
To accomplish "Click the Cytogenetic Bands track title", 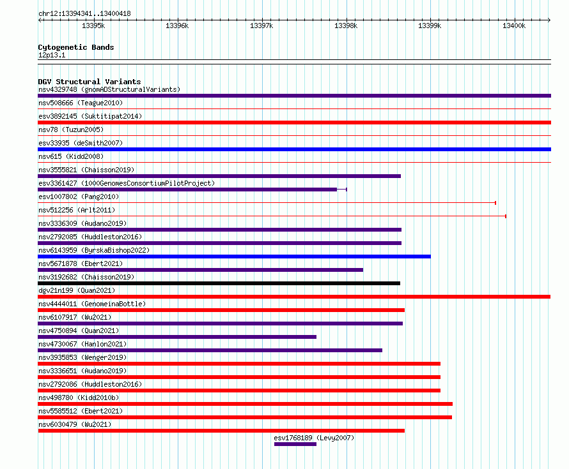I will coord(76,47).
